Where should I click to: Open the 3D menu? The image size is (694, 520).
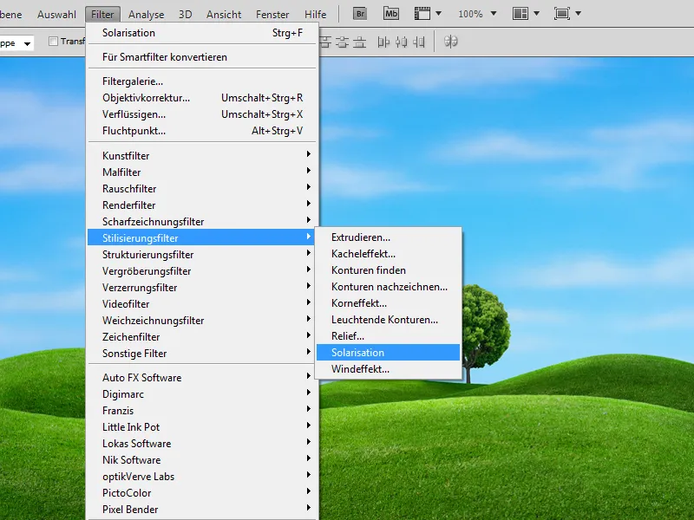click(185, 15)
